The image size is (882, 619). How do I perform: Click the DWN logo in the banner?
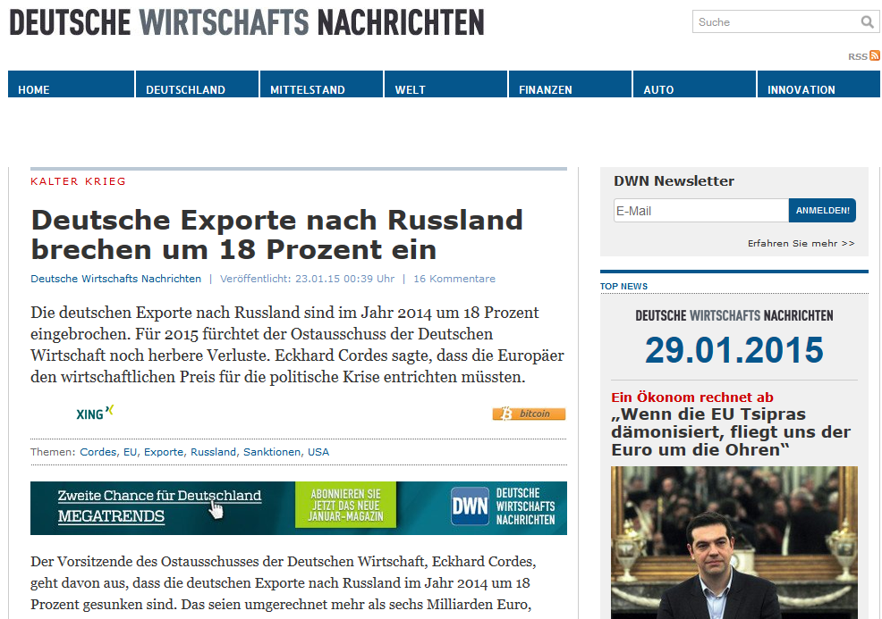coord(470,506)
